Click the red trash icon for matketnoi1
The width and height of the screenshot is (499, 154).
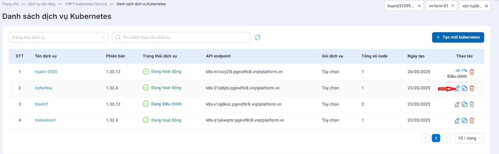(x=472, y=120)
